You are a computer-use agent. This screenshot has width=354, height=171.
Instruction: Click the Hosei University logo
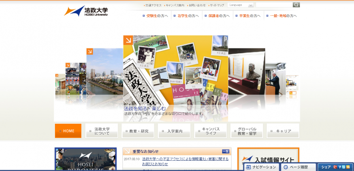pyautogui.click(x=86, y=11)
